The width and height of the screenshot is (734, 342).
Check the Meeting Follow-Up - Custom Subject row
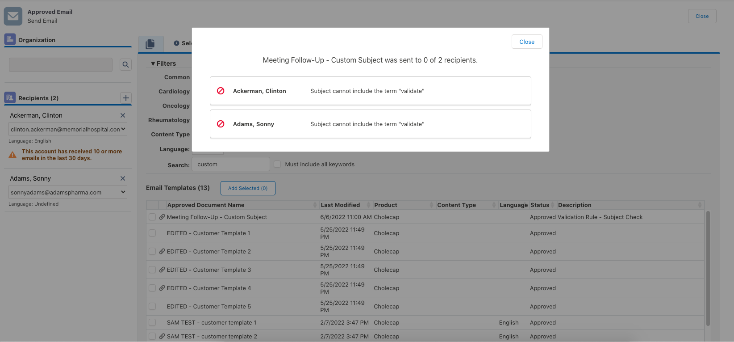[152, 217]
